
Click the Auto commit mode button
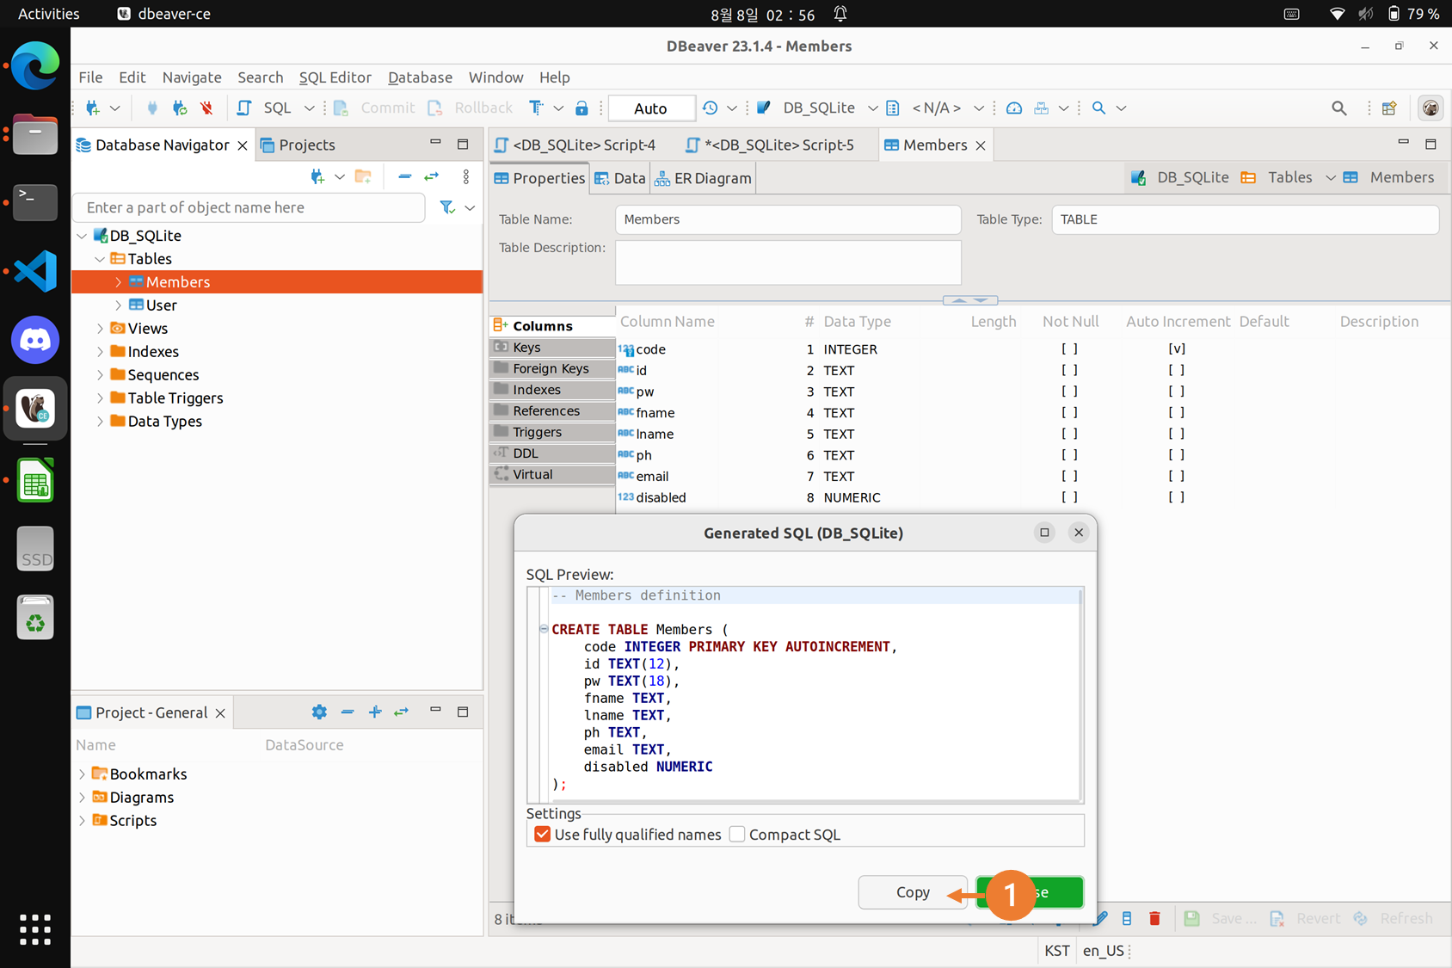coord(650,108)
